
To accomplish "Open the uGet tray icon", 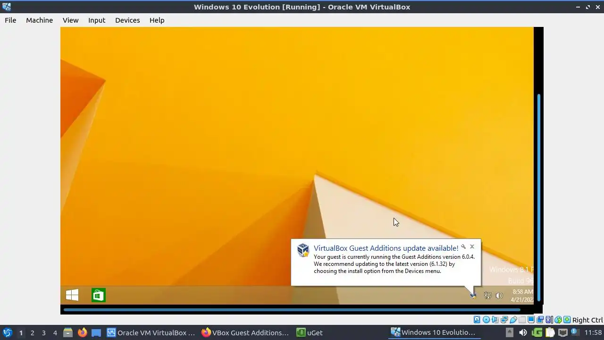I will 537,332.
